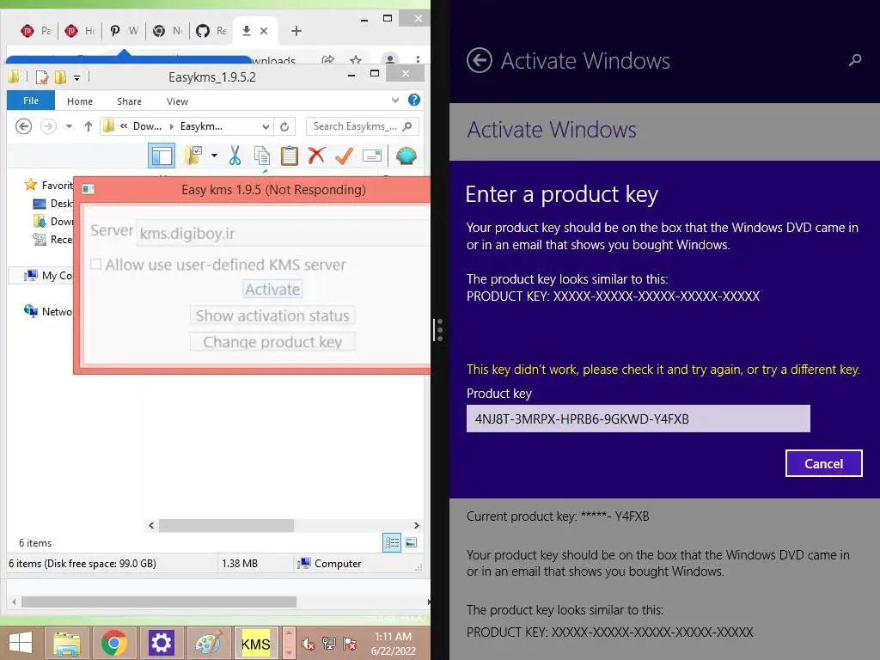Screen dimensions: 880x660
Task: Expand address bar history dropdown
Action: [x=266, y=127]
